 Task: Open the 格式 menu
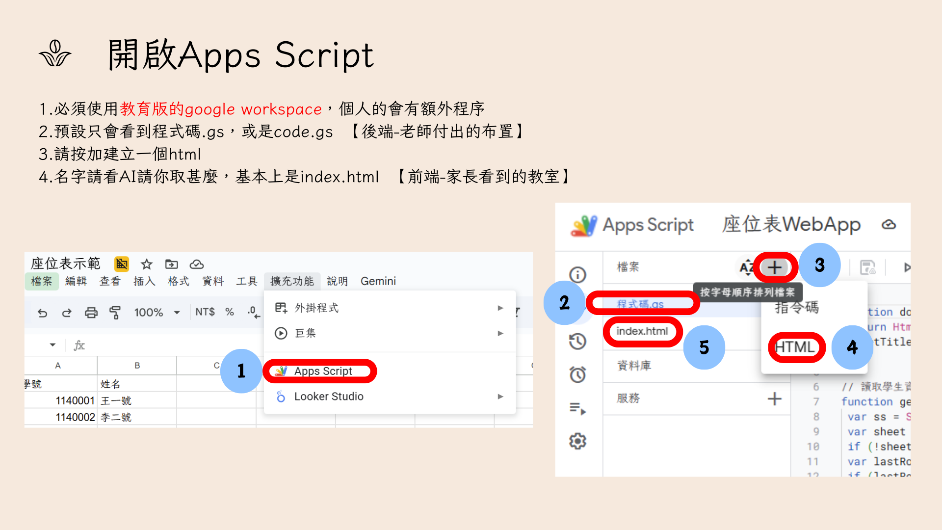179,281
